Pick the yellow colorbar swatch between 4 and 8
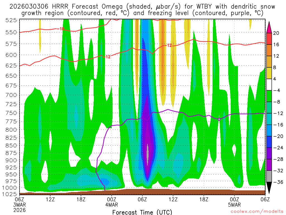Screen dimensions: 286x215 [270, 73]
